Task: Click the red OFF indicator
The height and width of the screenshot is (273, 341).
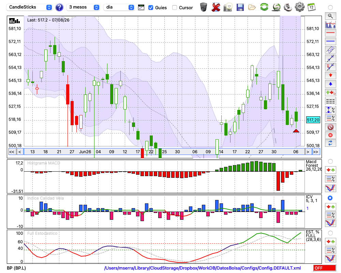Action: point(325,268)
